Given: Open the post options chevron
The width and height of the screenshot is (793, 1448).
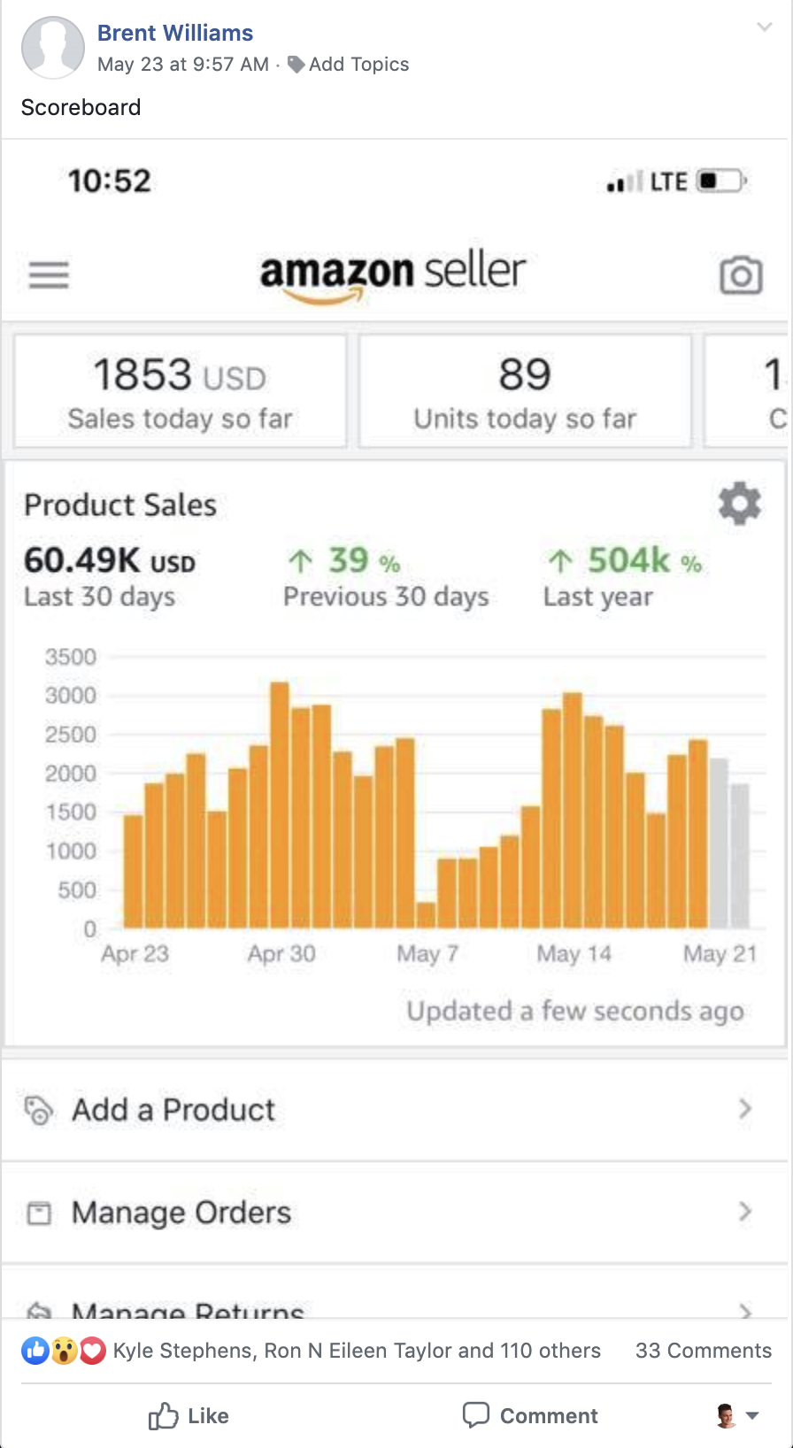Looking at the screenshot, I should click(x=764, y=27).
